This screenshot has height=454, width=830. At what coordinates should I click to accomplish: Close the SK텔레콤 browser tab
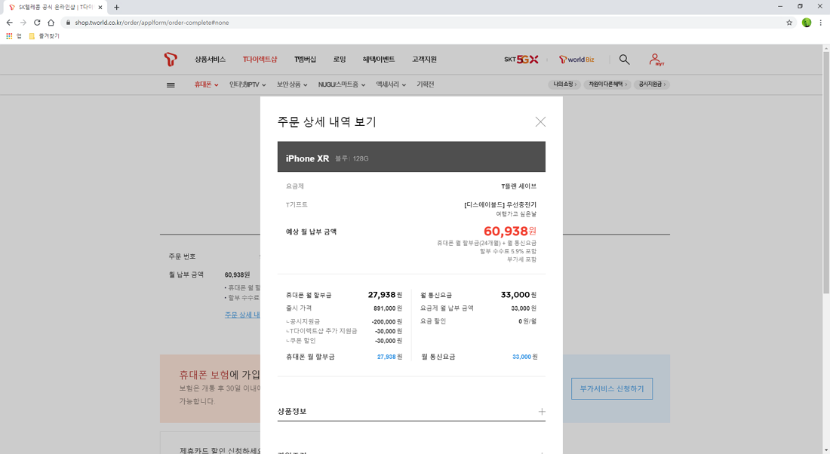100,7
